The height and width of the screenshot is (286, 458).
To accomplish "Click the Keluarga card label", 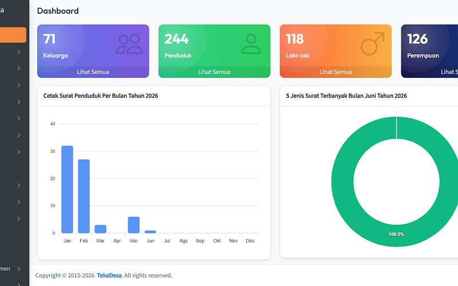I will (56, 55).
